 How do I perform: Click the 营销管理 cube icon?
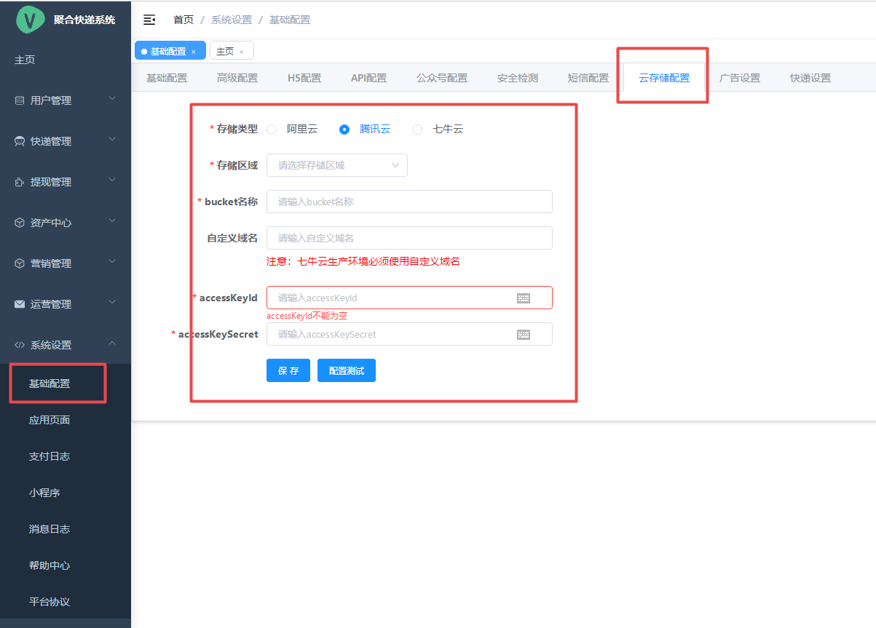tap(20, 263)
